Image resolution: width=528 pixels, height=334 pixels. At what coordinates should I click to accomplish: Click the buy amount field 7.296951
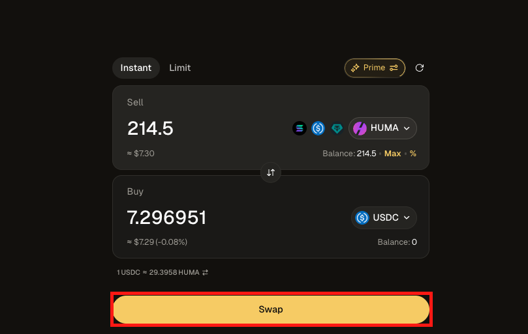click(167, 217)
